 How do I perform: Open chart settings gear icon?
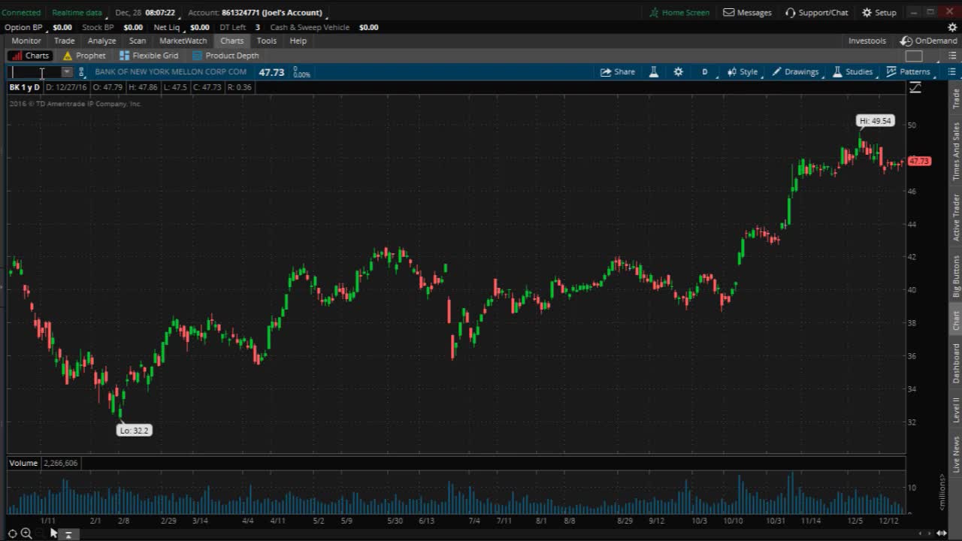click(679, 72)
